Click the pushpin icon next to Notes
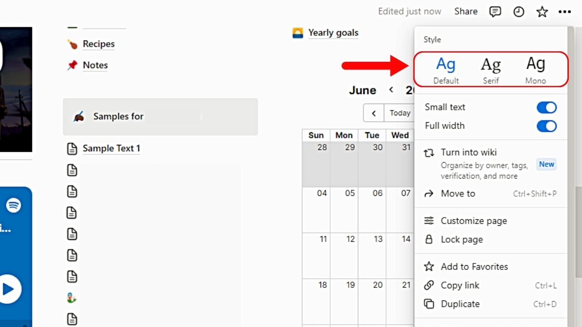The width and height of the screenshot is (582, 327). [x=73, y=65]
